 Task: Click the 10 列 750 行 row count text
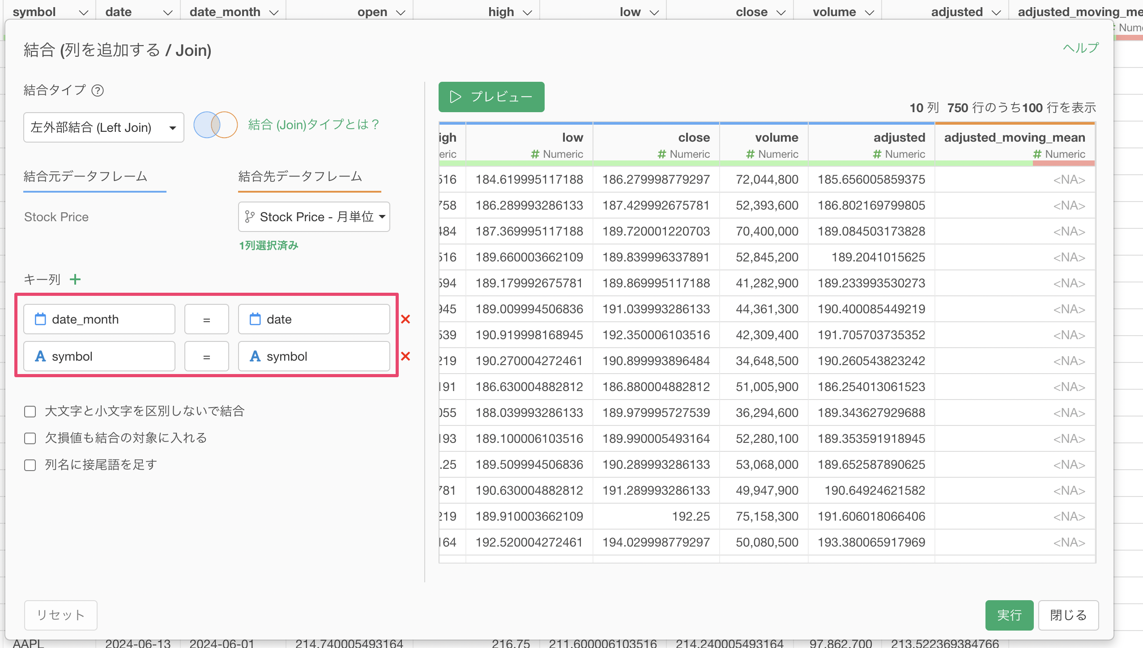tap(1002, 108)
